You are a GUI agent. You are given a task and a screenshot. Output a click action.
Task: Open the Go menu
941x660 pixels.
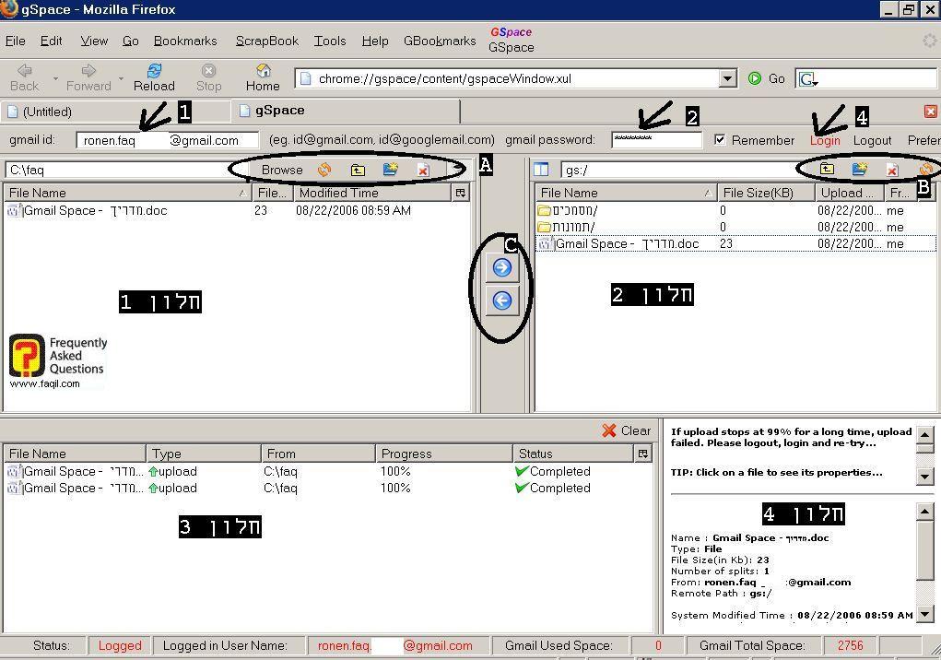click(131, 41)
